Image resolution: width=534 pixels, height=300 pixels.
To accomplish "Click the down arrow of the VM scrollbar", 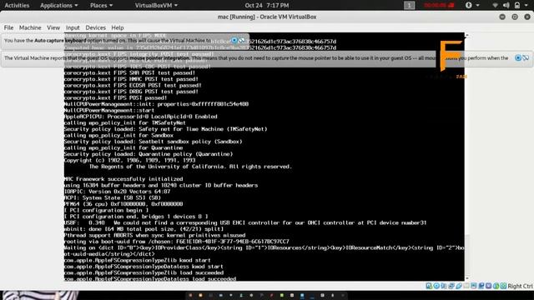I will click(x=467, y=278).
